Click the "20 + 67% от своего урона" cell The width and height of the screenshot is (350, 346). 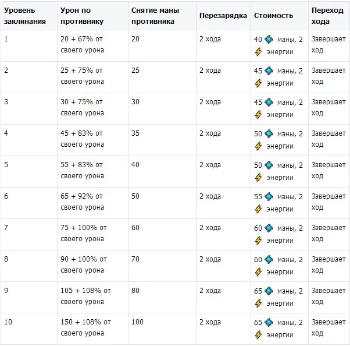click(82, 45)
